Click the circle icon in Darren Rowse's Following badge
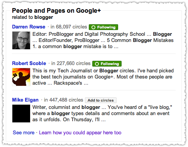The image size is (188, 147). pyautogui.click(x=93, y=27)
